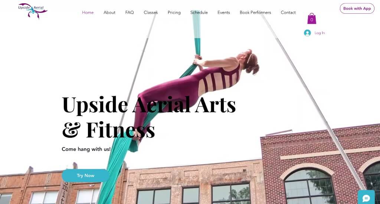The height and width of the screenshot is (204, 380).
Task: Open the chat bubble widget
Action: point(366,198)
